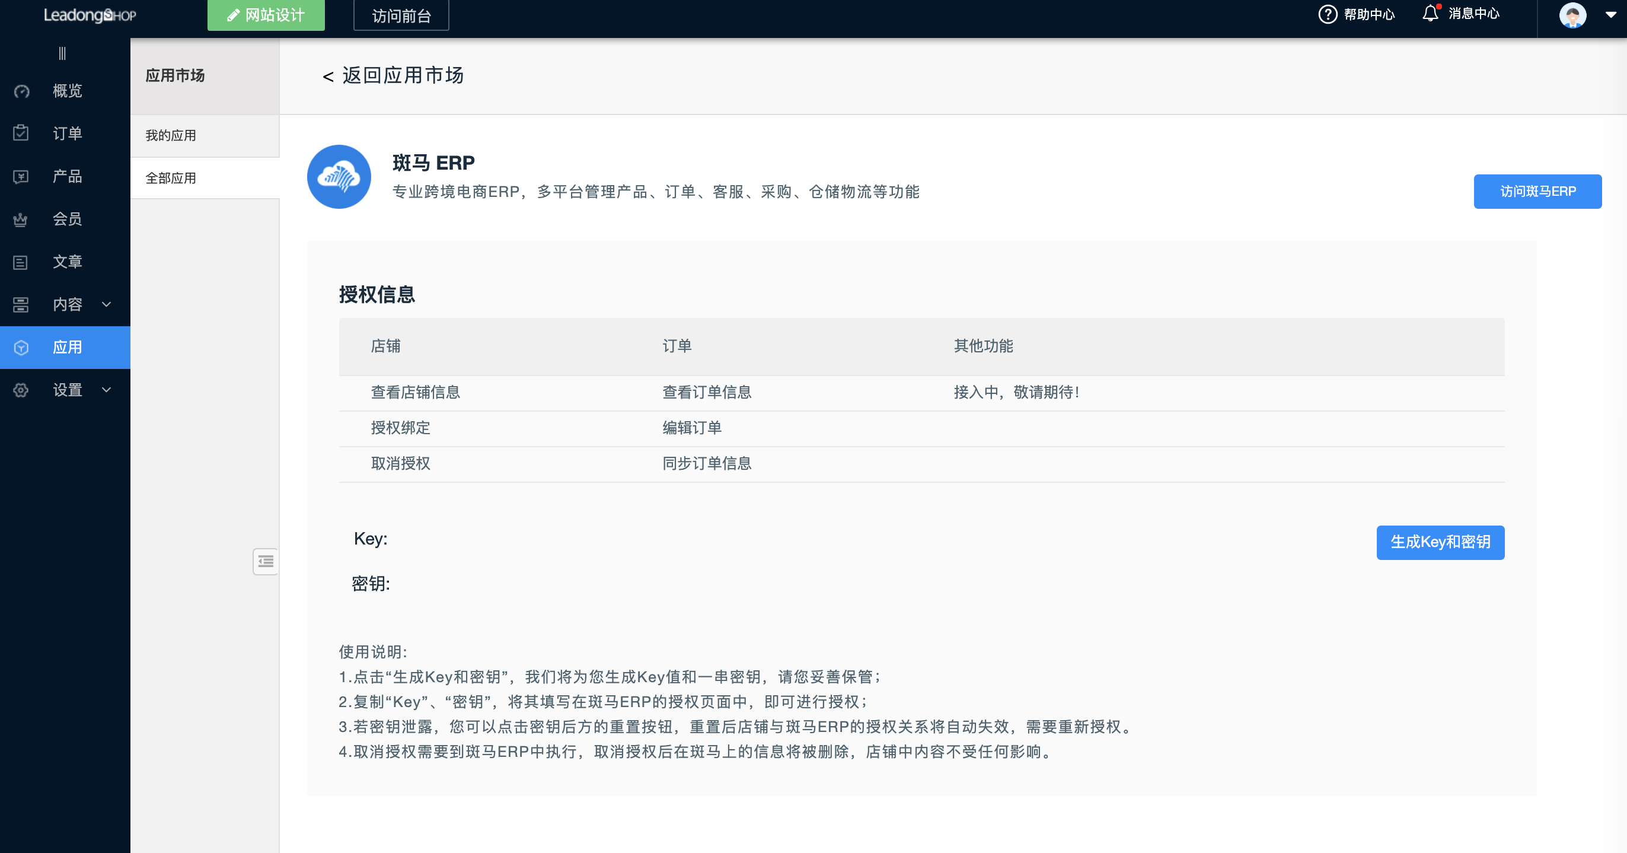The width and height of the screenshot is (1627, 853).
Task: Switch to the 全部应用 tab
Action: coord(171,177)
